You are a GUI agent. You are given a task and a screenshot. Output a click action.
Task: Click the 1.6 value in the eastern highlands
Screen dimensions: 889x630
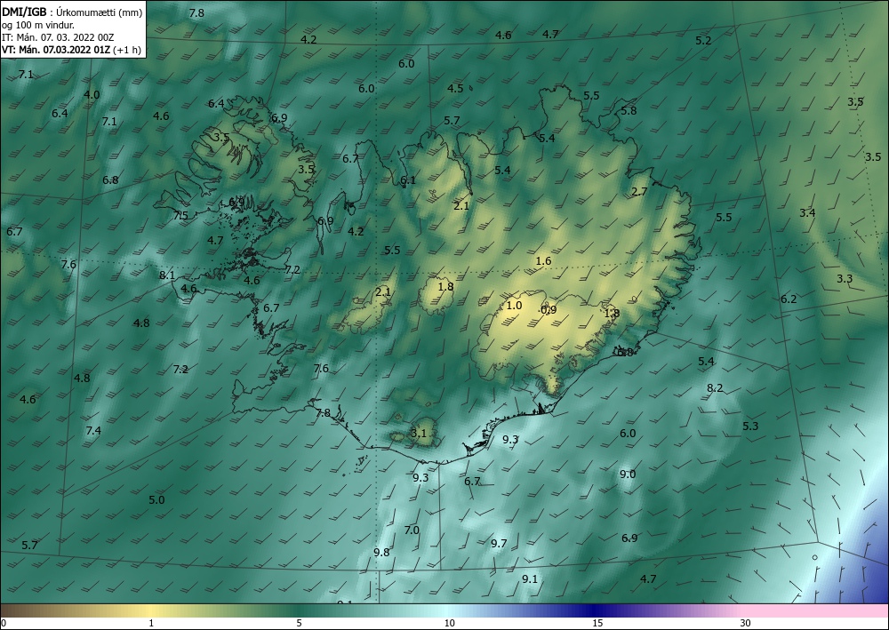point(543,260)
